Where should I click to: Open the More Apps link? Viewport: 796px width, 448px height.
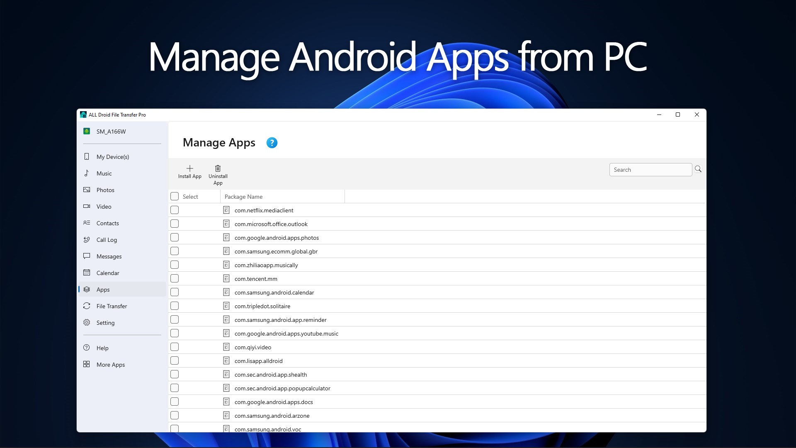110,365
